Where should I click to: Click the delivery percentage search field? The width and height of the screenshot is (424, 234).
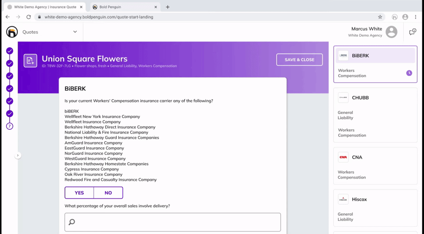(173, 222)
